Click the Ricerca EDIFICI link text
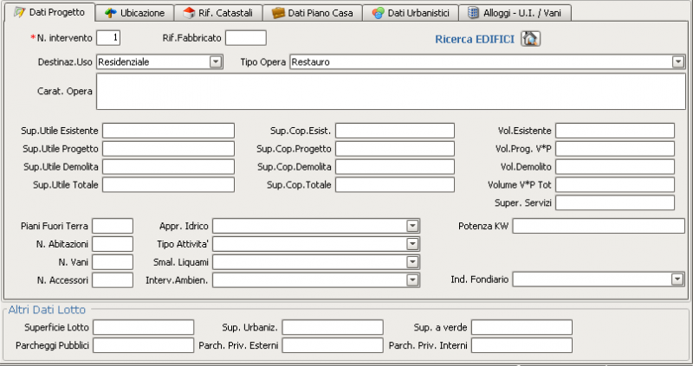Viewport: 693px width, 366px height. (475, 40)
